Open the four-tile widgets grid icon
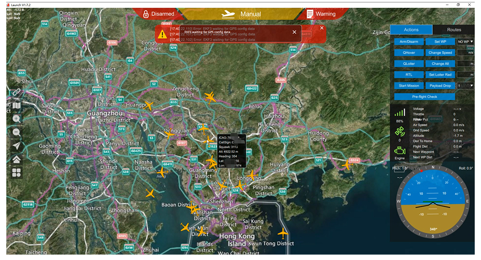This screenshot has height=260, width=481. pos(16,173)
